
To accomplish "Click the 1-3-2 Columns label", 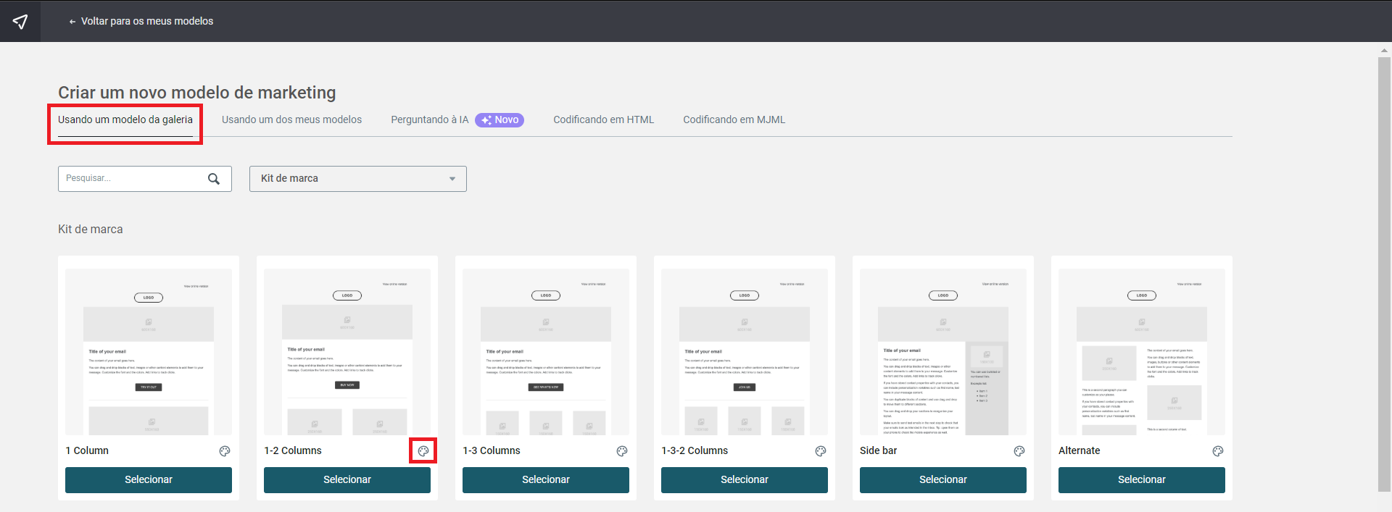I will point(695,450).
